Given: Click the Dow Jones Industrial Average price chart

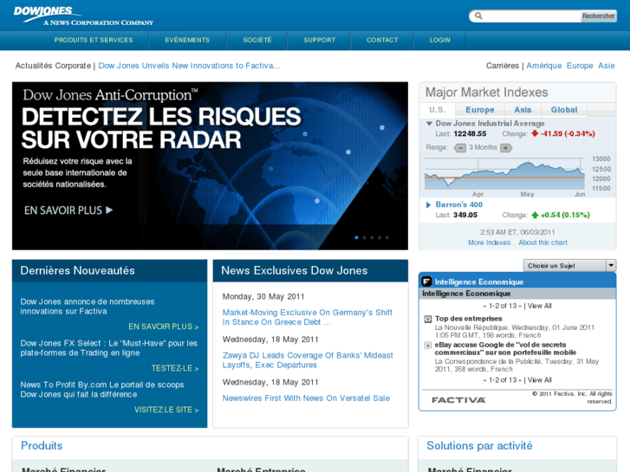Looking at the screenshot, I should (x=504, y=173).
